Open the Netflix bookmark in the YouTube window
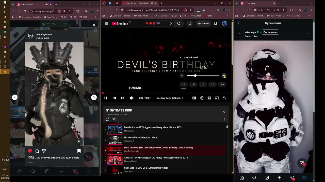Image resolution: width=325 pixels, height=182 pixels. click(x=208, y=16)
